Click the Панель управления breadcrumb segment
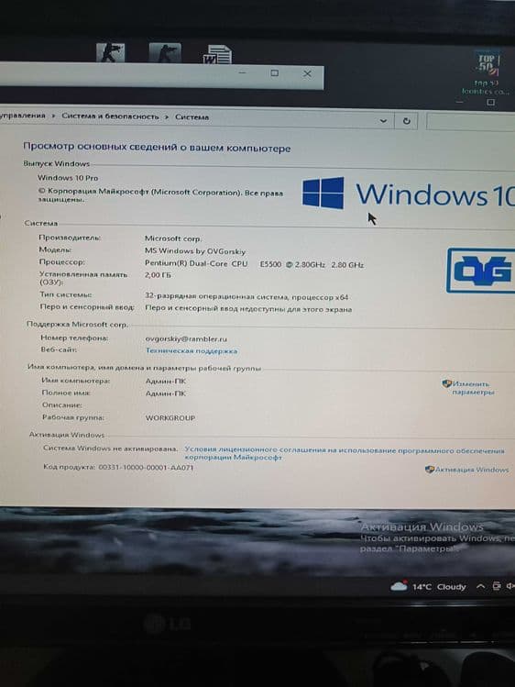This screenshot has height=687, width=515. click(x=22, y=116)
